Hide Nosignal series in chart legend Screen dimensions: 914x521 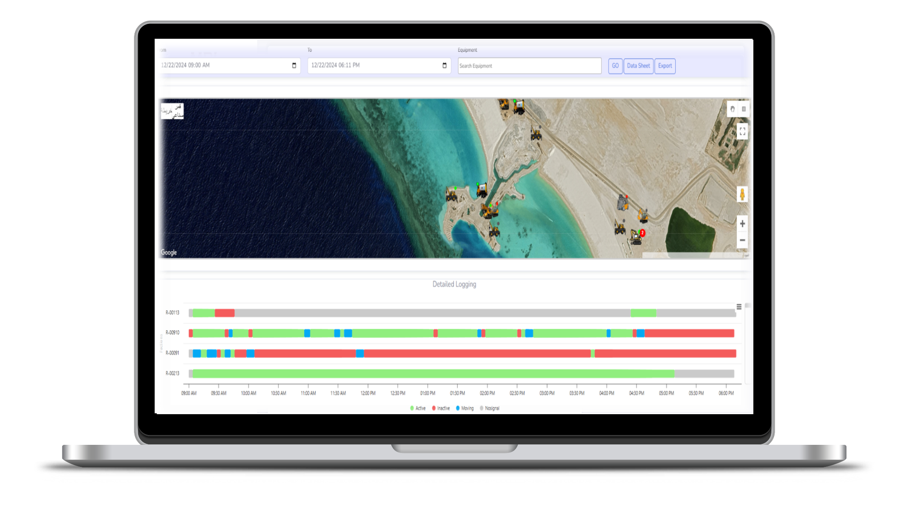point(490,408)
